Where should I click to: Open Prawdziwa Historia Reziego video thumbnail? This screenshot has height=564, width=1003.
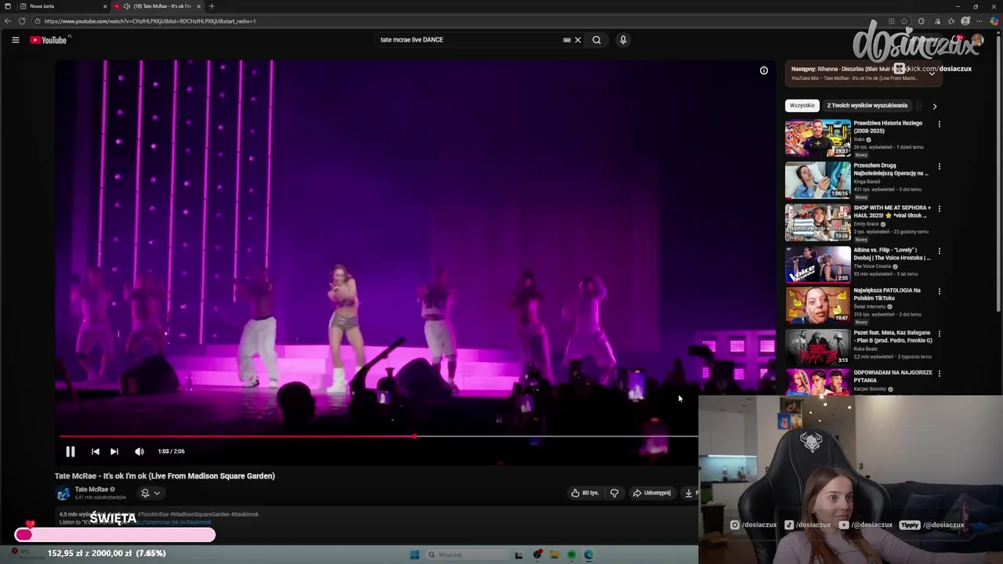(817, 139)
